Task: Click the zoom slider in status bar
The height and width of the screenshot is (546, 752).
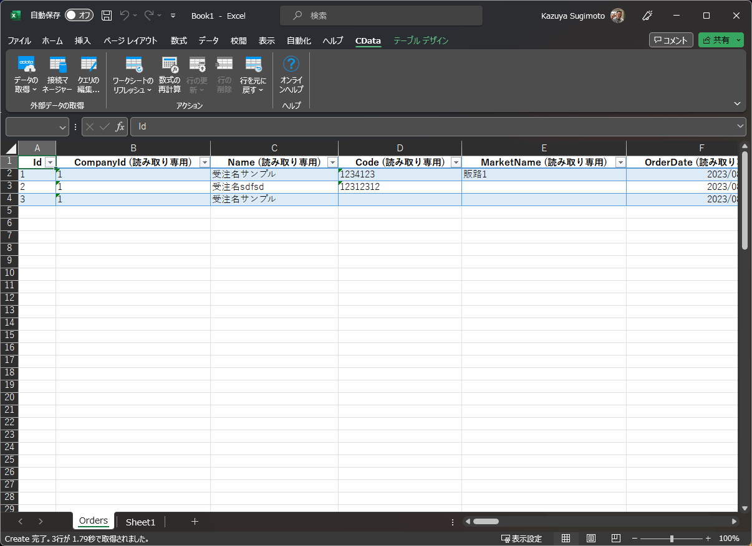Action: (x=672, y=539)
